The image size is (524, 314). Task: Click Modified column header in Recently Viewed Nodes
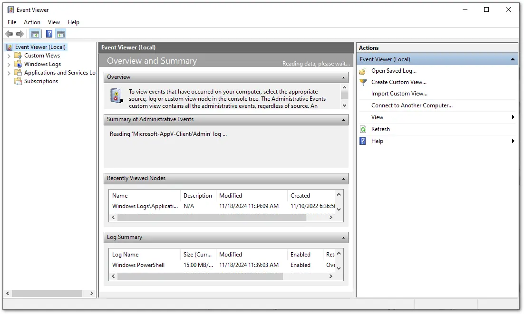pyautogui.click(x=252, y=196)
